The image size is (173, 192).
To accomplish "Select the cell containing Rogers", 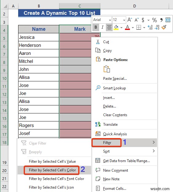I will point(39,125).
